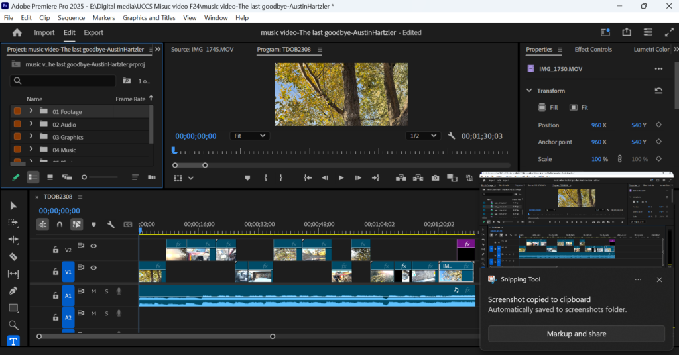
Task: Add a marker in the program monitor
Action: [x=248, y=177]
